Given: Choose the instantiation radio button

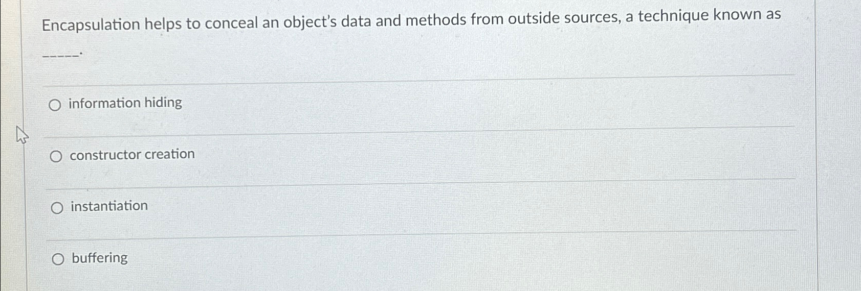Looking at the screenshot, I should coord(57,208).
